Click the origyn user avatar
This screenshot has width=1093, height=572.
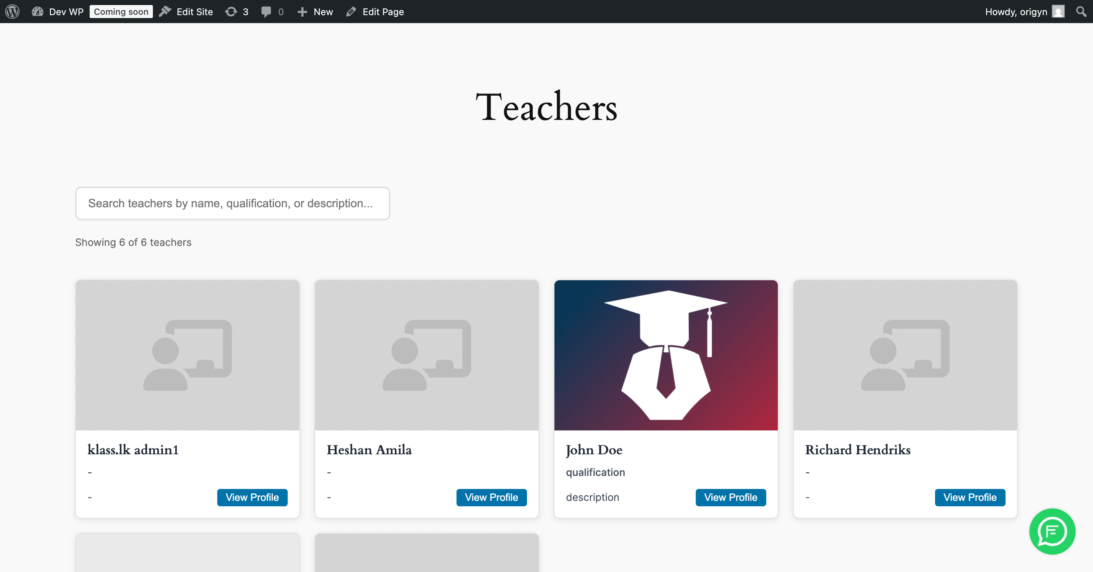1058,12
